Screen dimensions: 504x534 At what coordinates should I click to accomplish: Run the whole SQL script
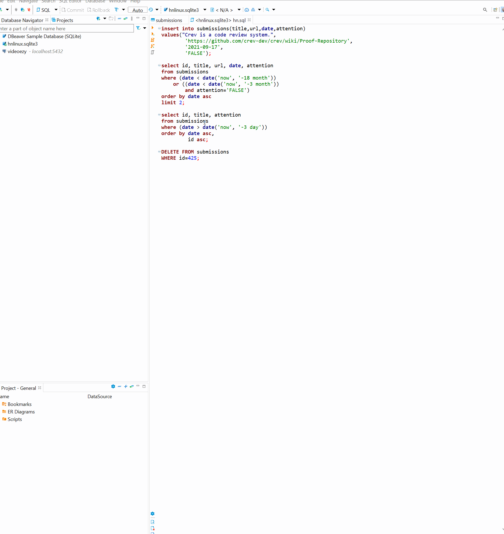[153, 40]
